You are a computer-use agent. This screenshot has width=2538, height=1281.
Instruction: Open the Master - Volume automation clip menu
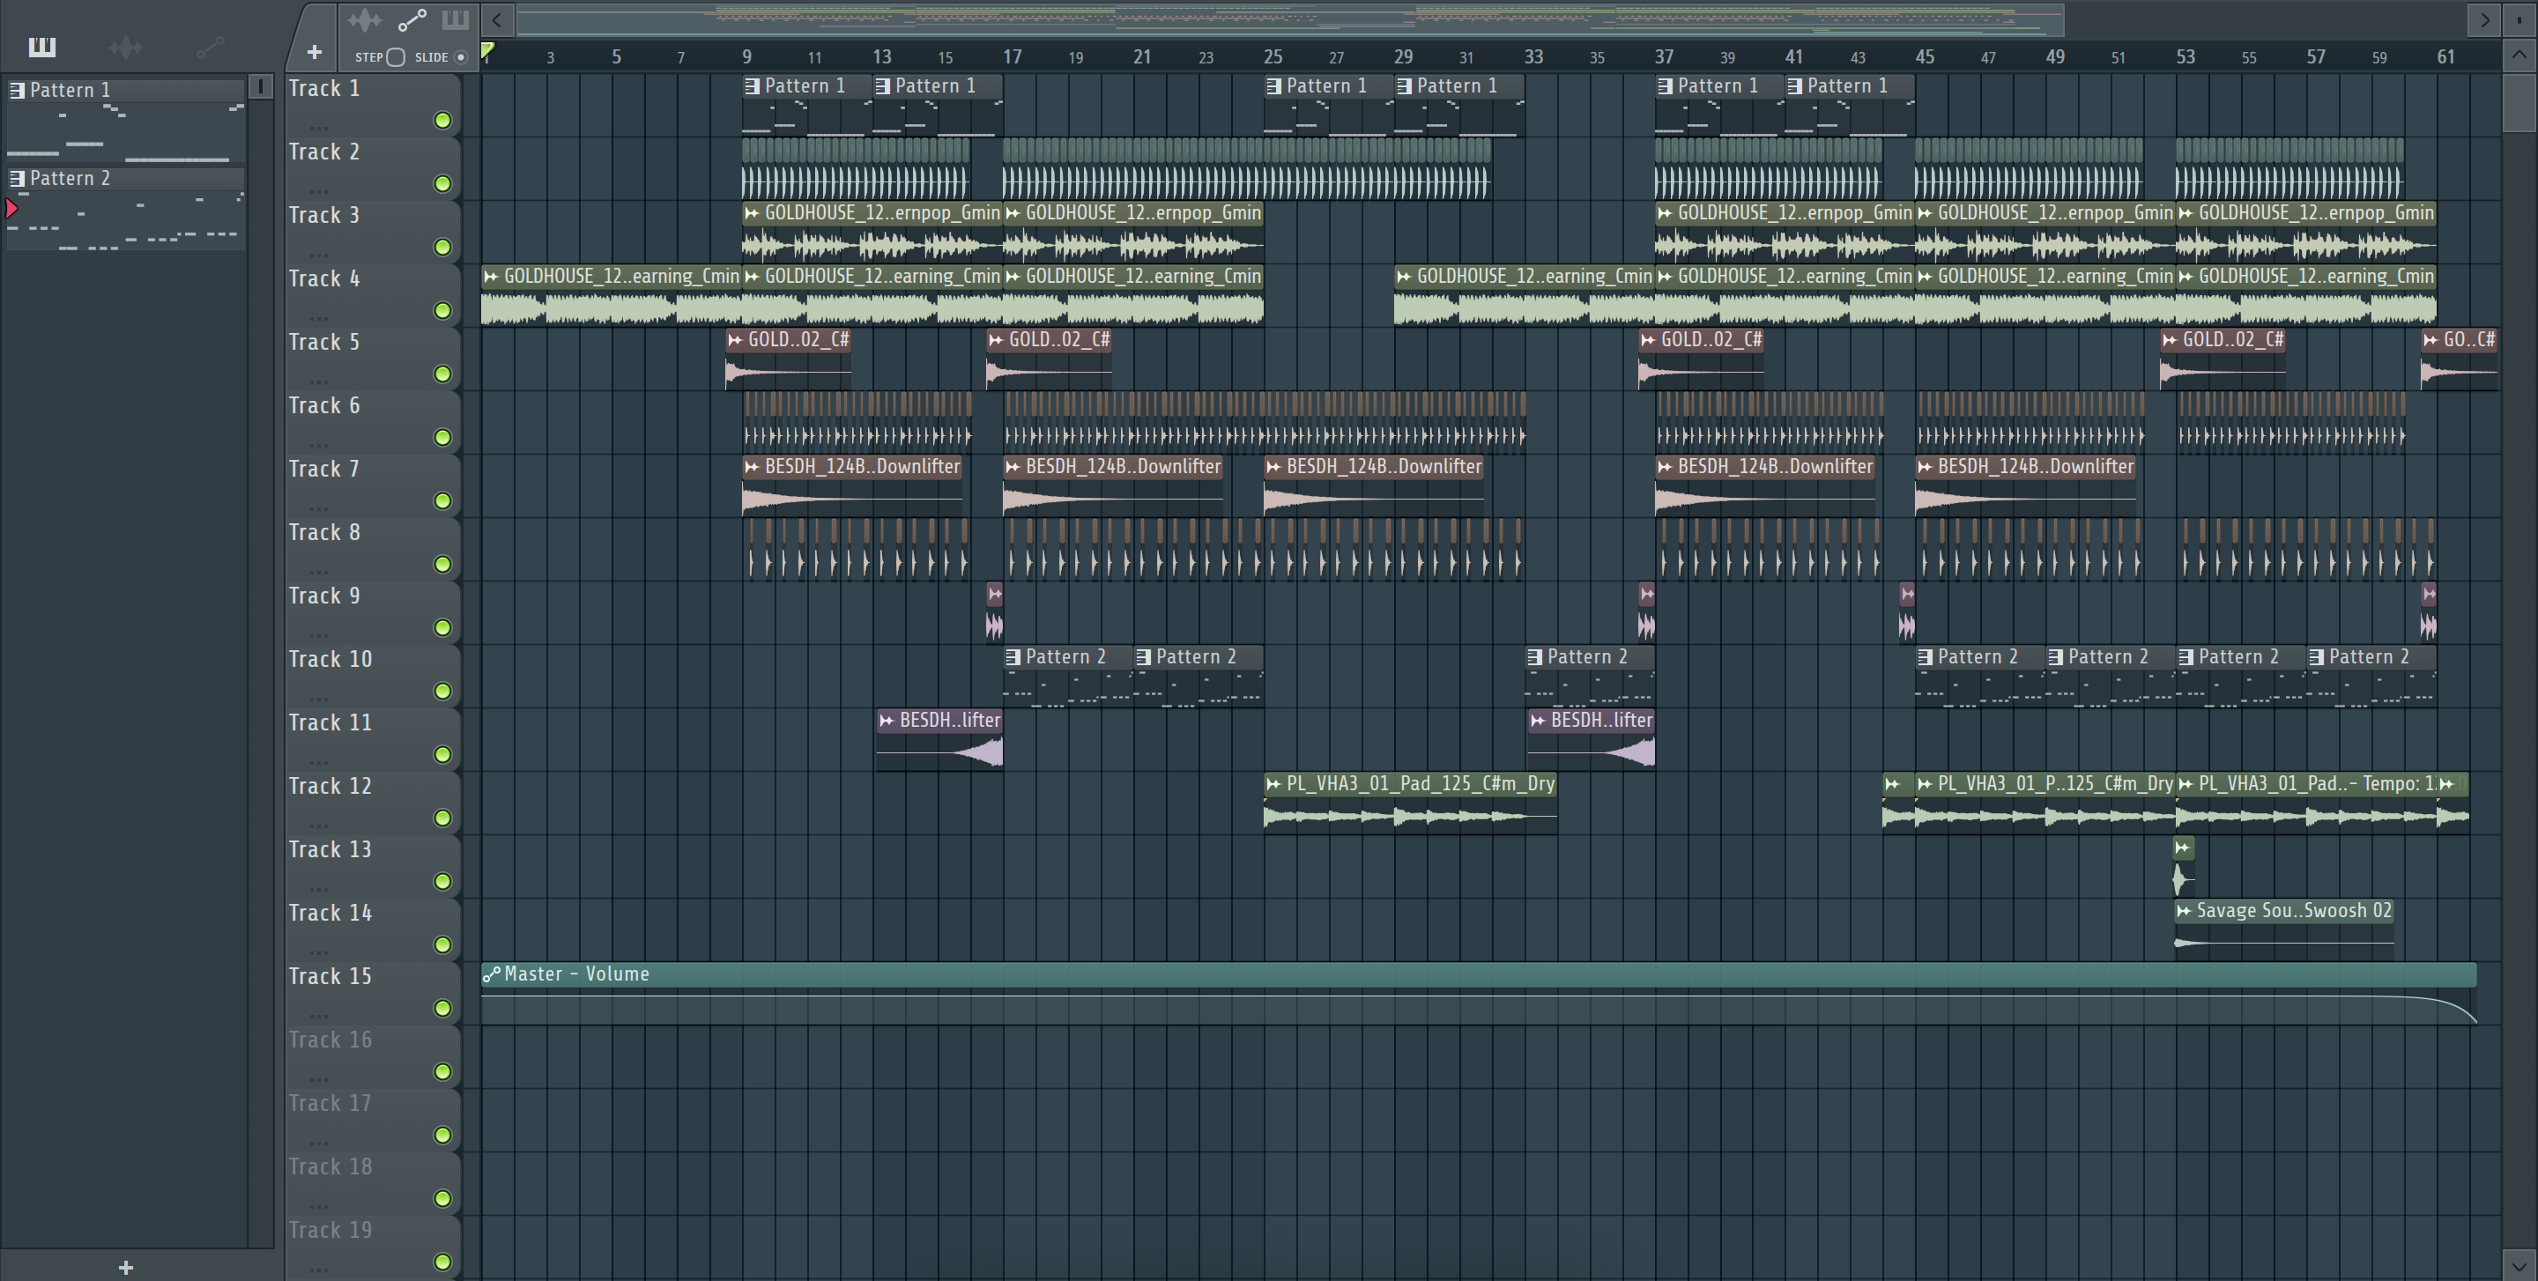pos(492,974)
